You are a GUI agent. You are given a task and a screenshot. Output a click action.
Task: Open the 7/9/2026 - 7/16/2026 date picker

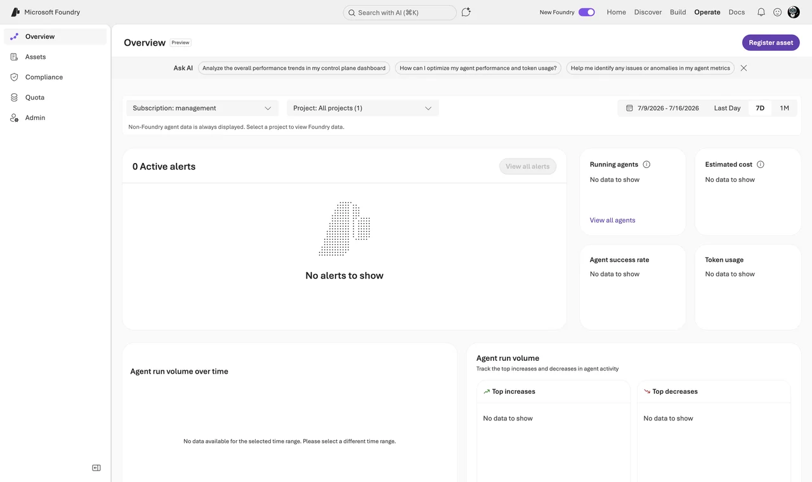[662, 108]
